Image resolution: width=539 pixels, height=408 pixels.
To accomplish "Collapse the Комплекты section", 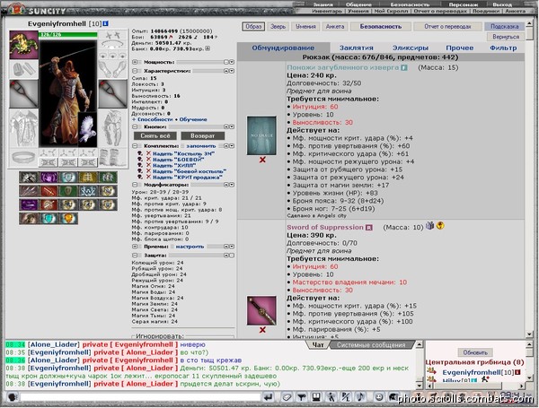I will tap(135, 146).
